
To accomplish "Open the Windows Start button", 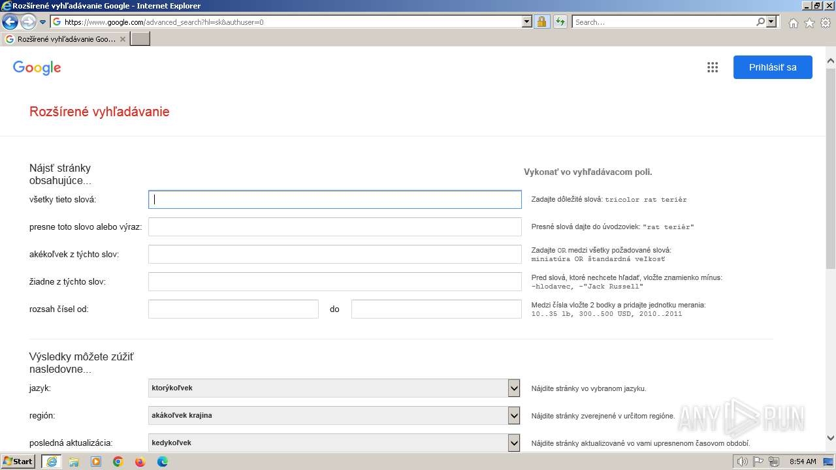I will click(18, 462).
